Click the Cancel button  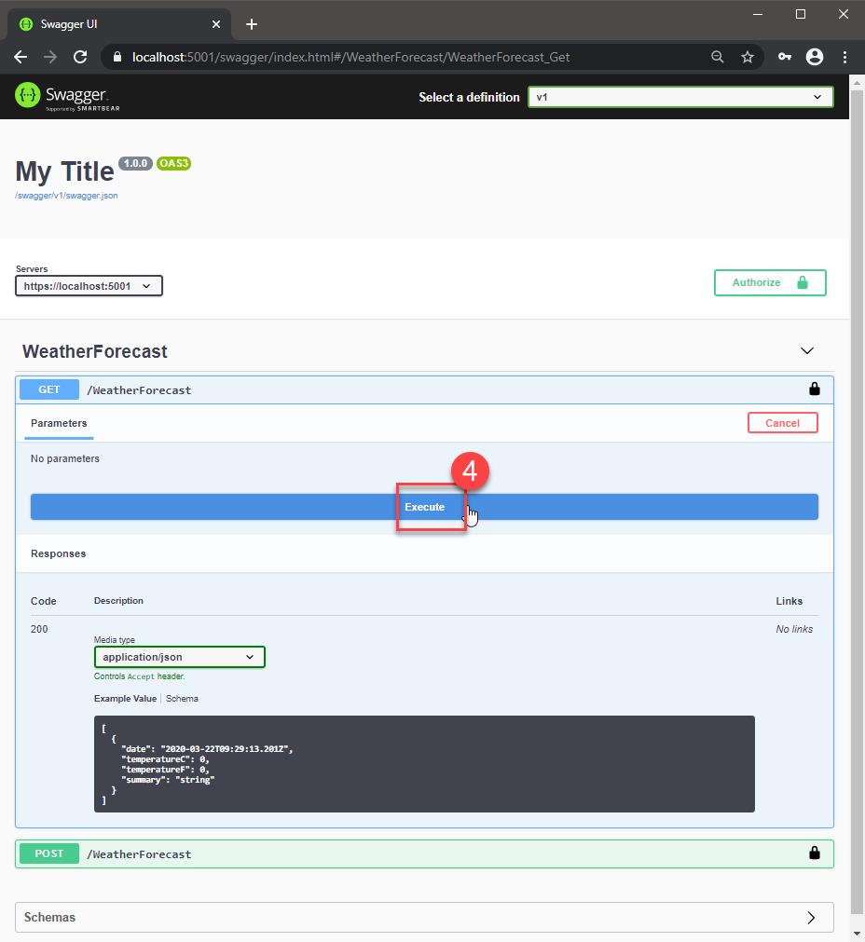tap(782, 422)
